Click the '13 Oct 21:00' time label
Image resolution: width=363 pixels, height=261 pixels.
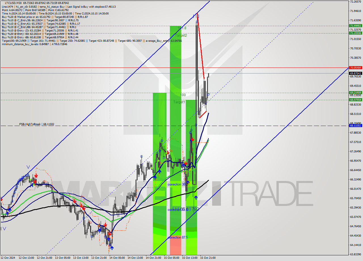99,258
